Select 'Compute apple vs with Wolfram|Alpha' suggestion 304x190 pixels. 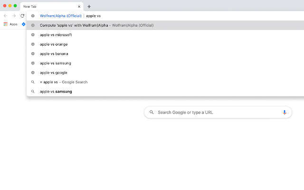pos(96,25)
